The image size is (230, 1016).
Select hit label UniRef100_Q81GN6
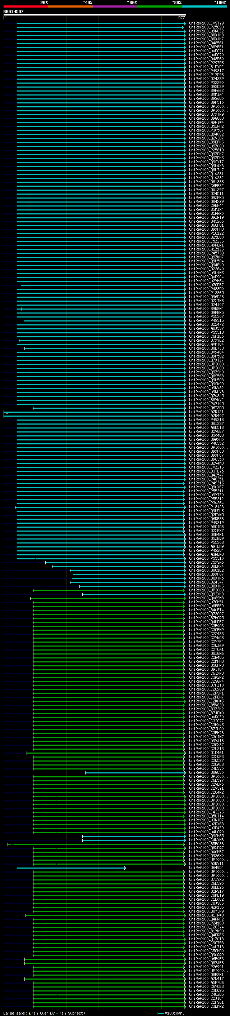(x=206, y=654)
